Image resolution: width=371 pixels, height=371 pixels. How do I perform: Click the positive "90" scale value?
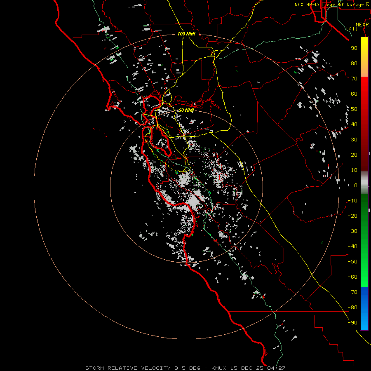tap(354, 48)
